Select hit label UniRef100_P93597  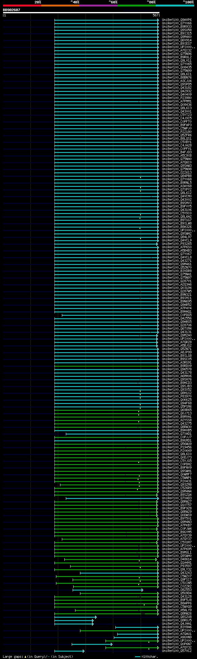pyautogui.click(x=177, y=566)
